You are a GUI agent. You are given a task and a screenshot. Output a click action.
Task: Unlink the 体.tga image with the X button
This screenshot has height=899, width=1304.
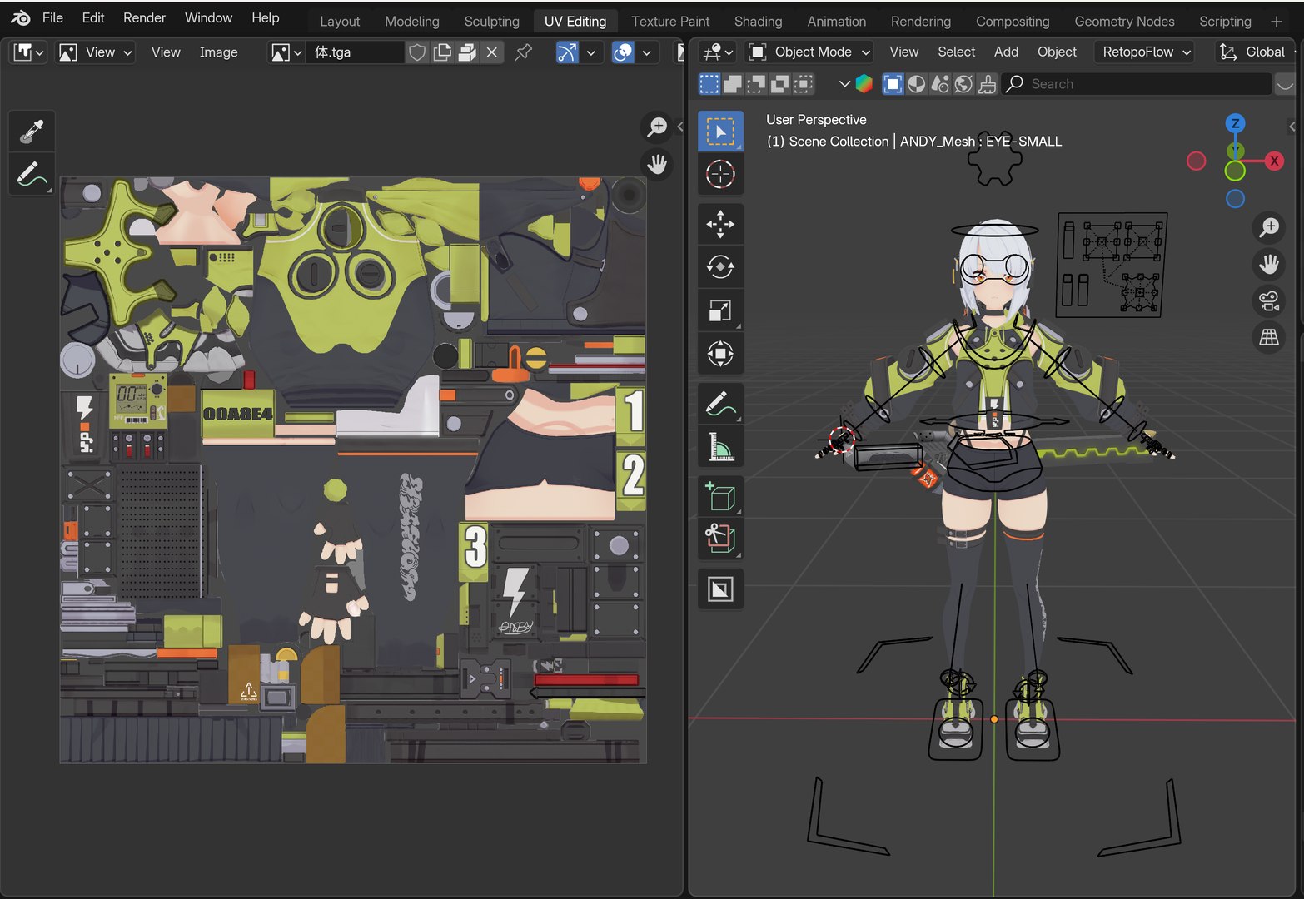(492, 52)
